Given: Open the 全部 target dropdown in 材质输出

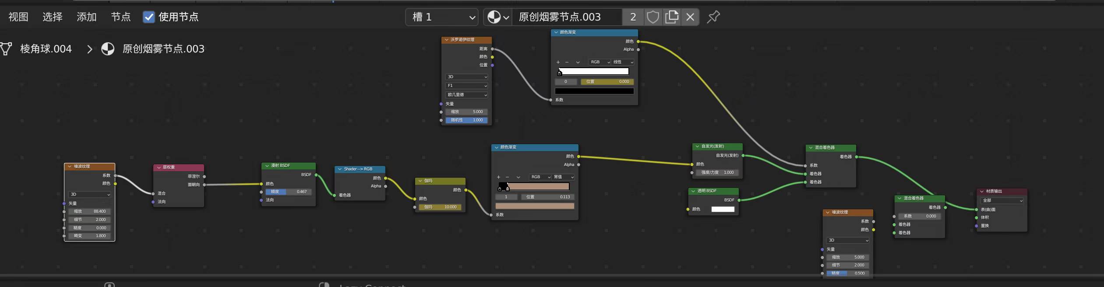Looking at the screenshot, I should tap(1002, 201).
